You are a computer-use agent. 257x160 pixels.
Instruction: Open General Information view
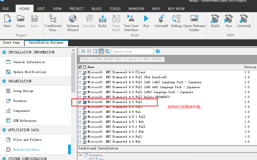pos(29,62)
